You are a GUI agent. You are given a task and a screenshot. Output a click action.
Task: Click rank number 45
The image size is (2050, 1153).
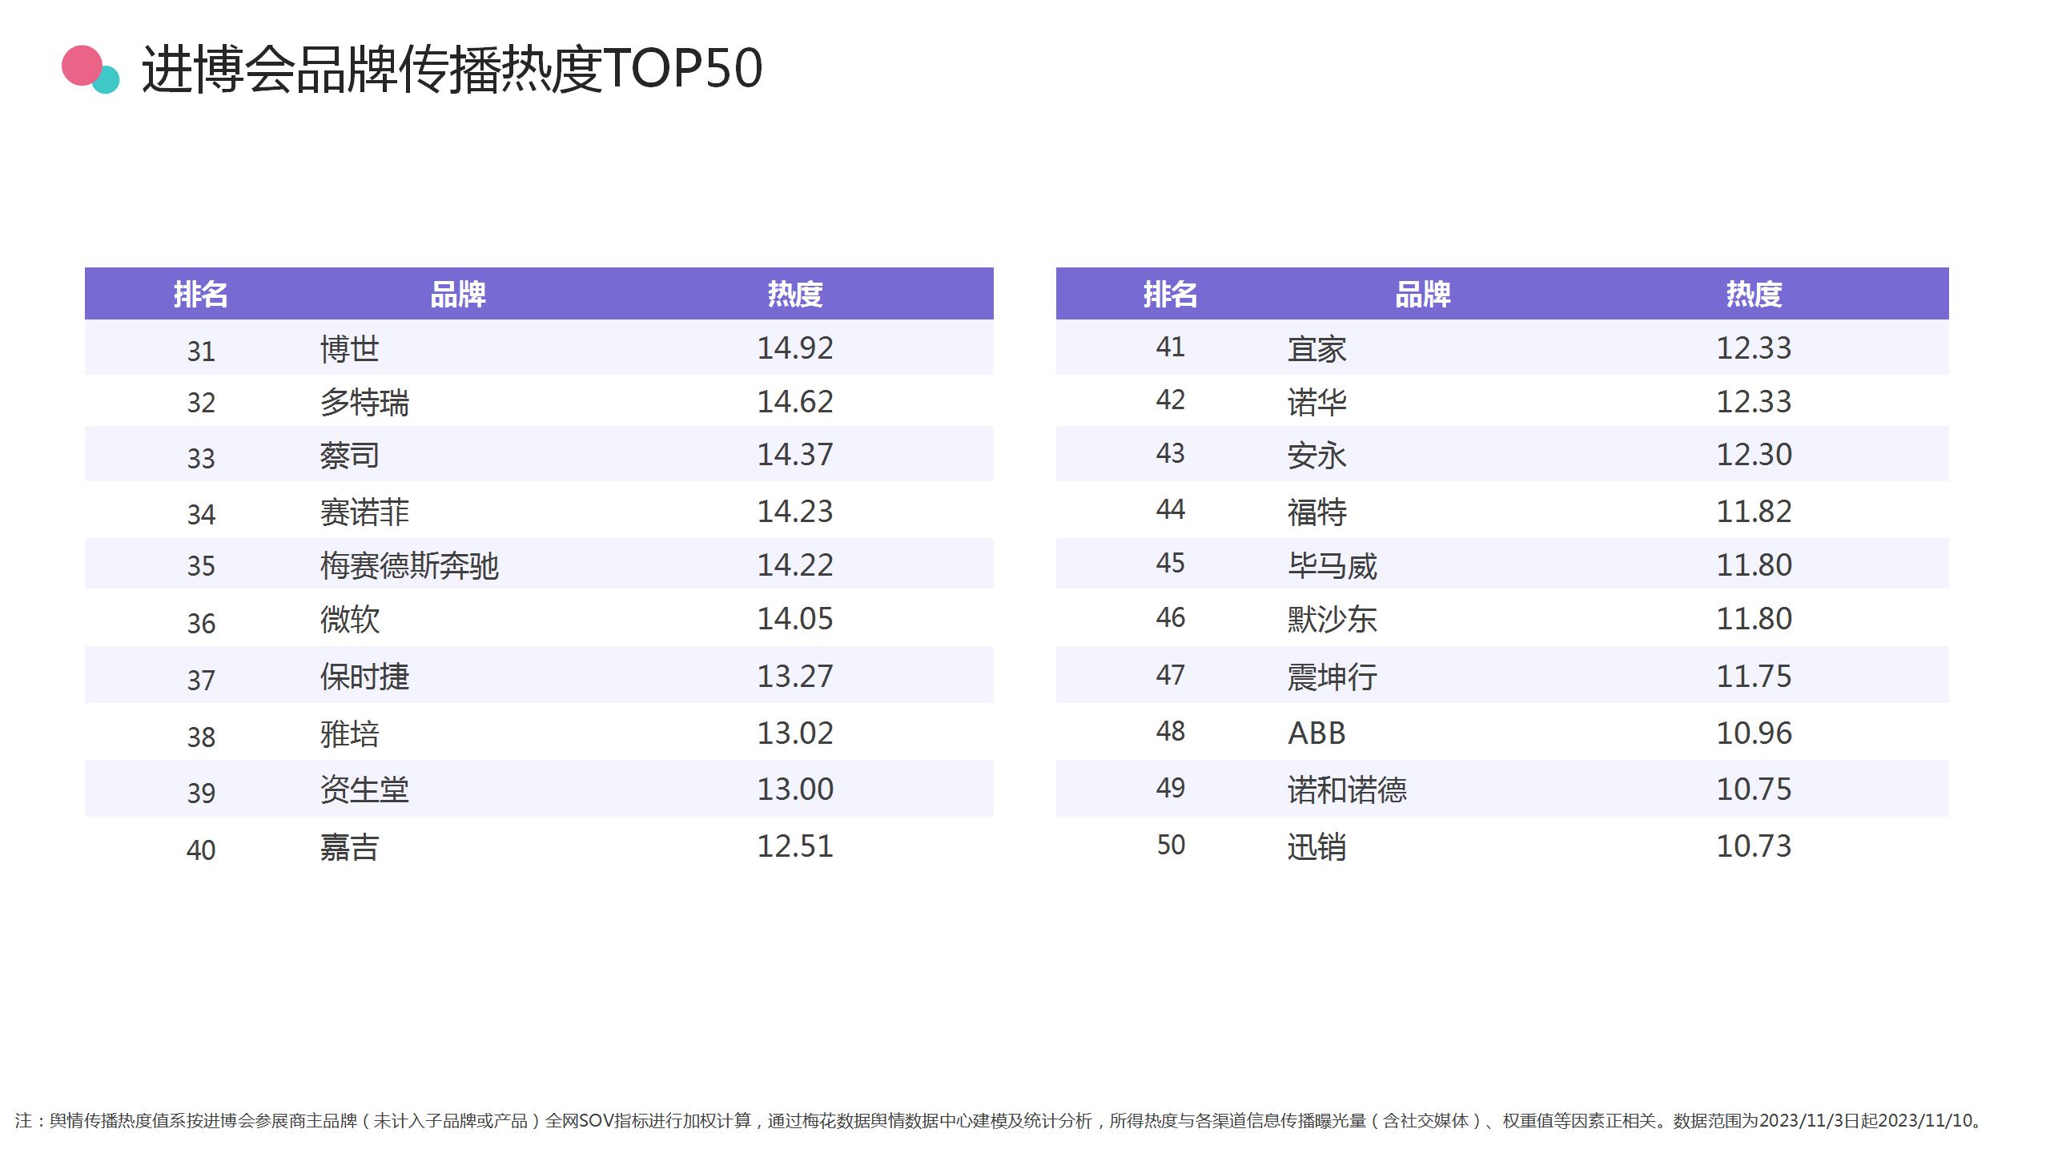(x=1170, y=564)
